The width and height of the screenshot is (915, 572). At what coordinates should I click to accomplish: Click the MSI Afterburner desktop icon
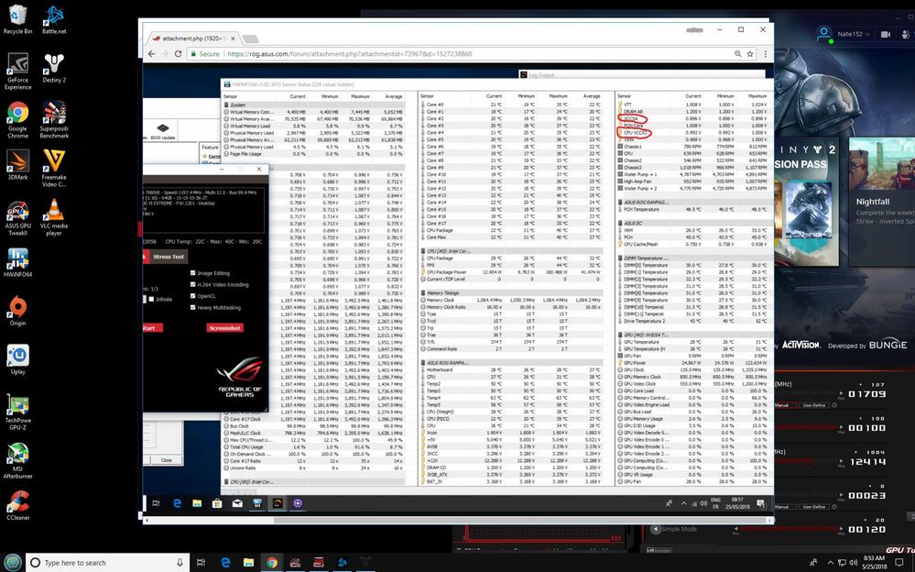tap(17, 460)
